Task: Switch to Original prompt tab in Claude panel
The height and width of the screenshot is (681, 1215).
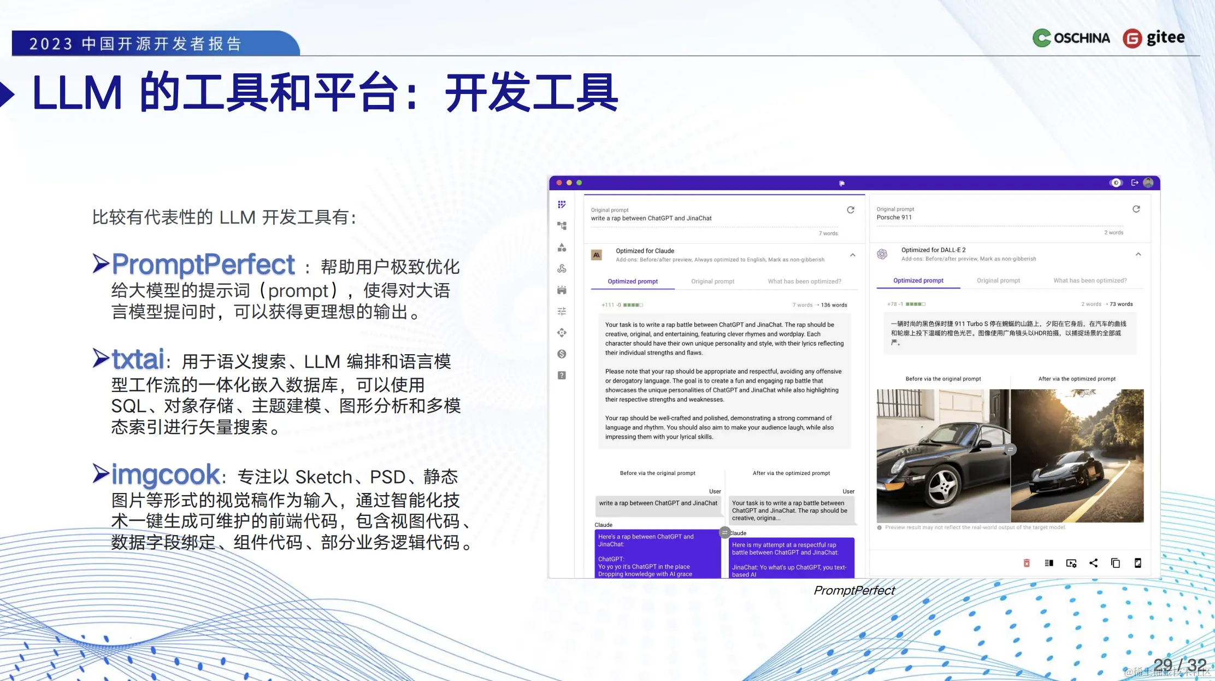Action: [712, 281]
